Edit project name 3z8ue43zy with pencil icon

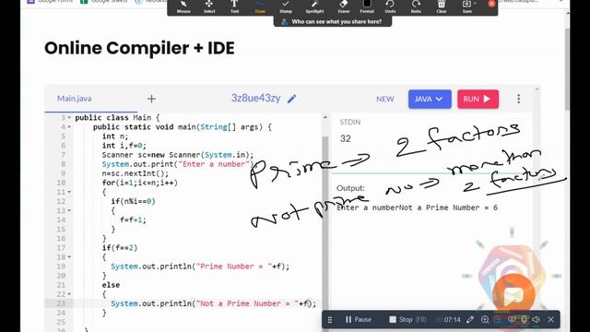[291, 99]
